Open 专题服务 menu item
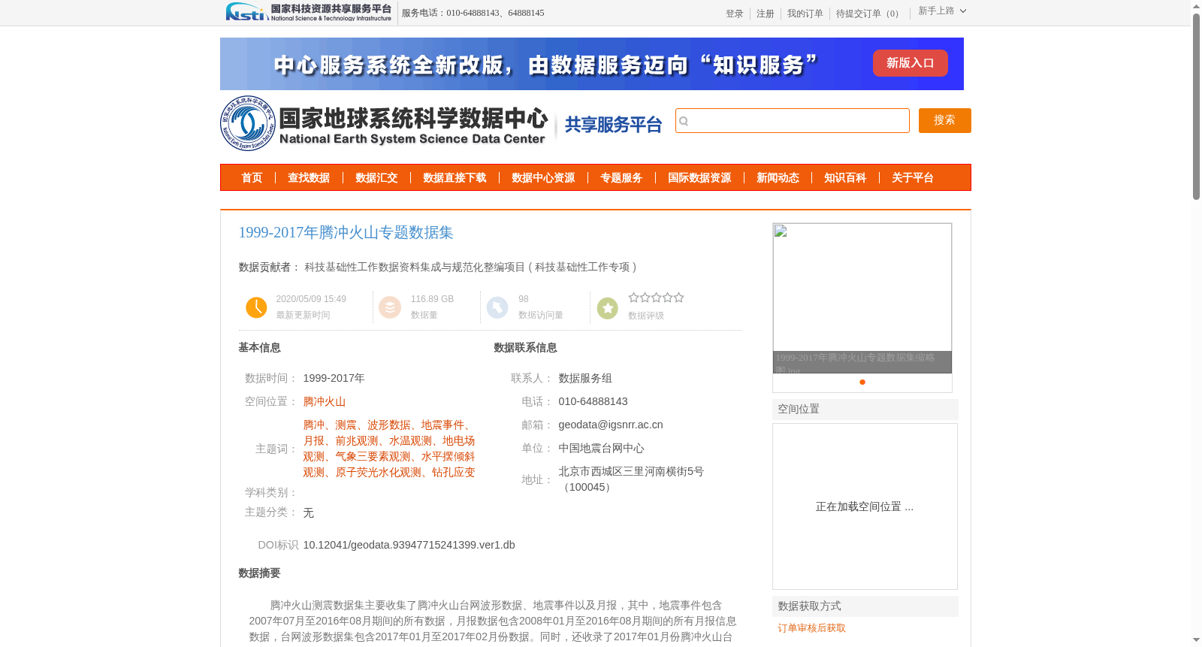 click(621, 177)
